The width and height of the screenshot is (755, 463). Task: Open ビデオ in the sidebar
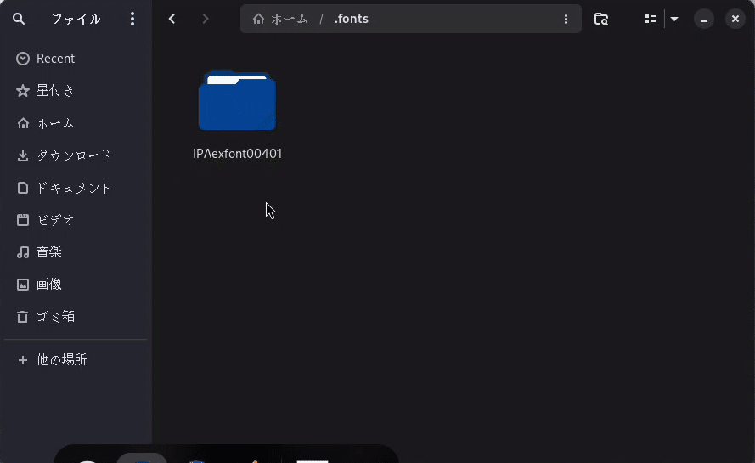(x=76, y=220)
